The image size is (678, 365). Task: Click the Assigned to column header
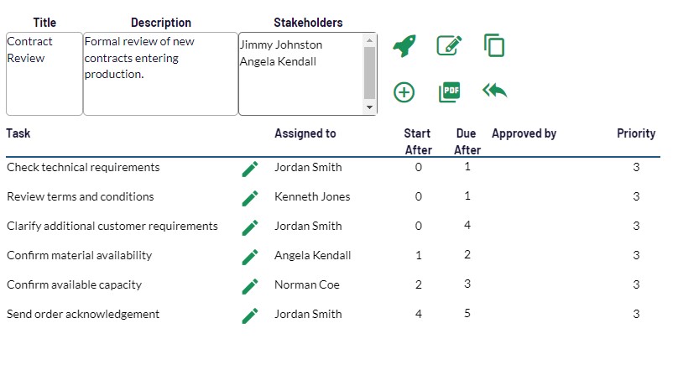[x=305, y=133]
